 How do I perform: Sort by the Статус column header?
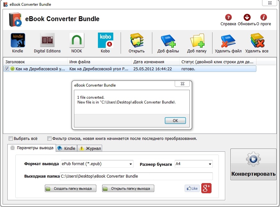click(x=218, y=62)
